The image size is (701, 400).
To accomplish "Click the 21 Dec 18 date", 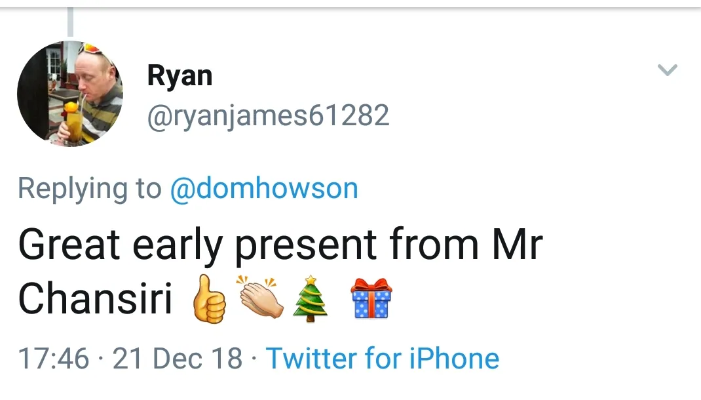I will click(178, 359).
